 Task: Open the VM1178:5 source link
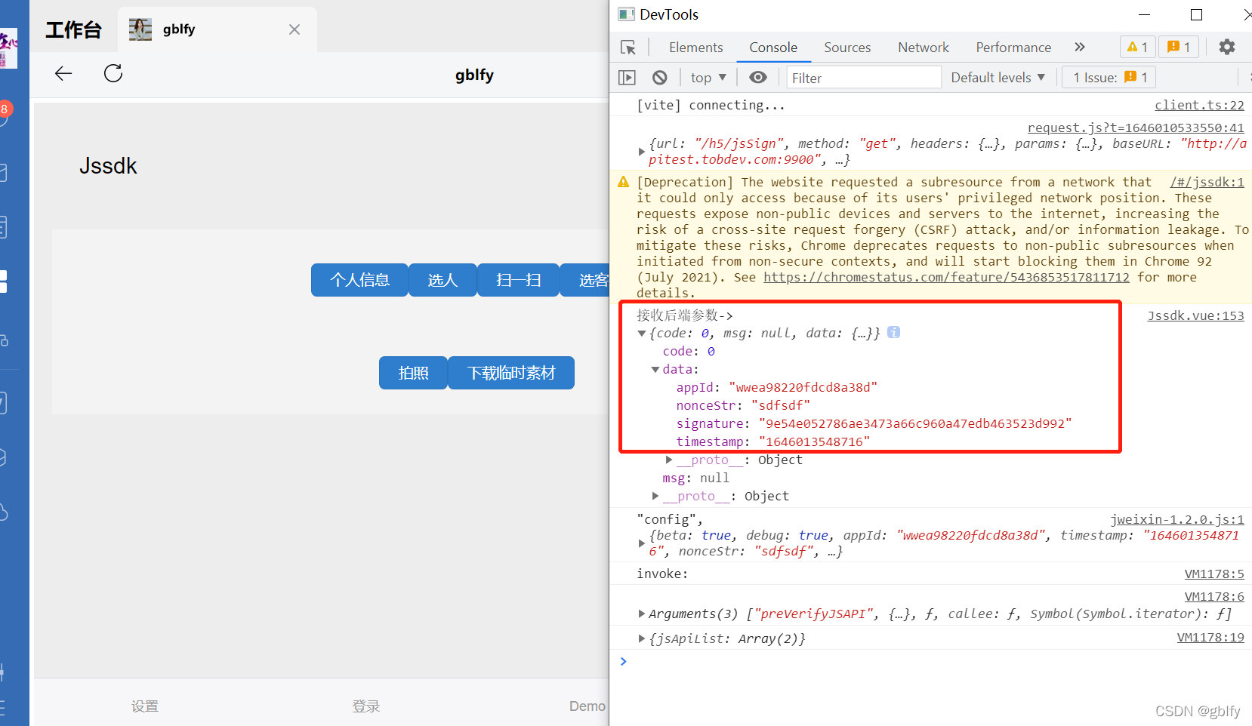(1214, 574)
